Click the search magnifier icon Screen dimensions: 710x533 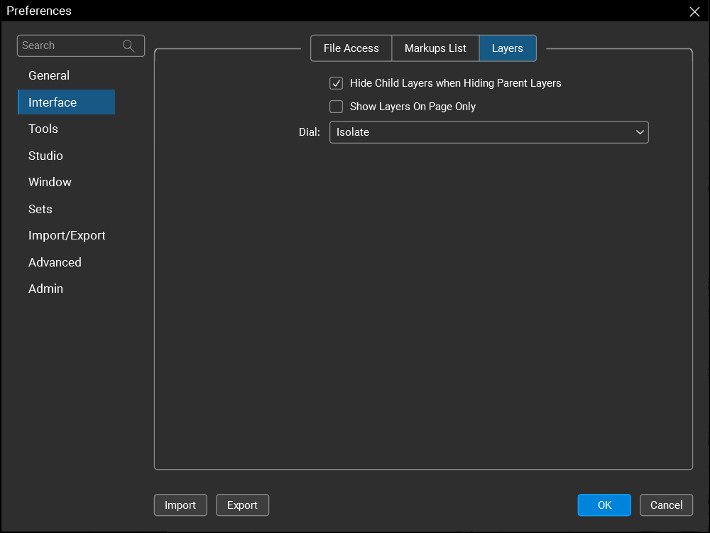coord(129,45)
